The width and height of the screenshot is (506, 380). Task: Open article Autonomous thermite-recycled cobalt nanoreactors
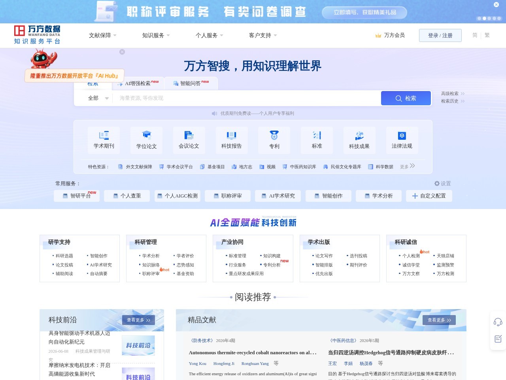(253, 353)
